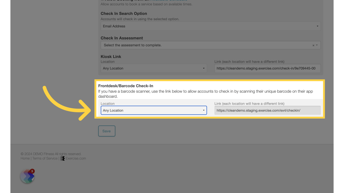This screenshot has width=344, height=193.
Task: Open the Frontdesk/Barcode Check-In Location dropdown
Action: [154, 110]
